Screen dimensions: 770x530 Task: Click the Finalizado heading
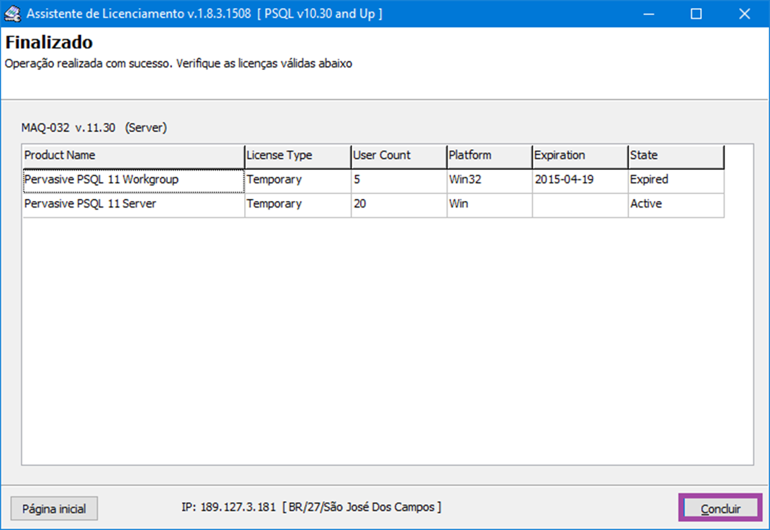tap(49, 42)
